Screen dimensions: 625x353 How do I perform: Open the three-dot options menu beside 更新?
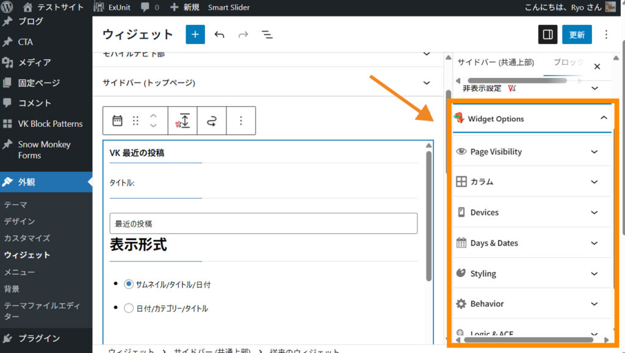click(x=605, y=35)
